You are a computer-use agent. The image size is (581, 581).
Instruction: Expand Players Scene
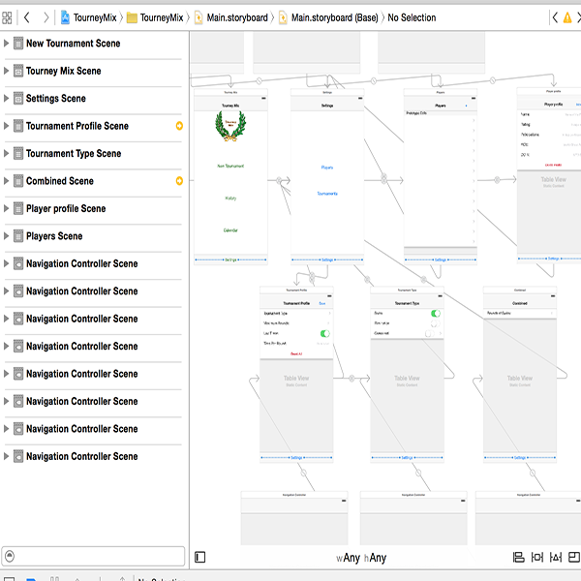point(6,235)
